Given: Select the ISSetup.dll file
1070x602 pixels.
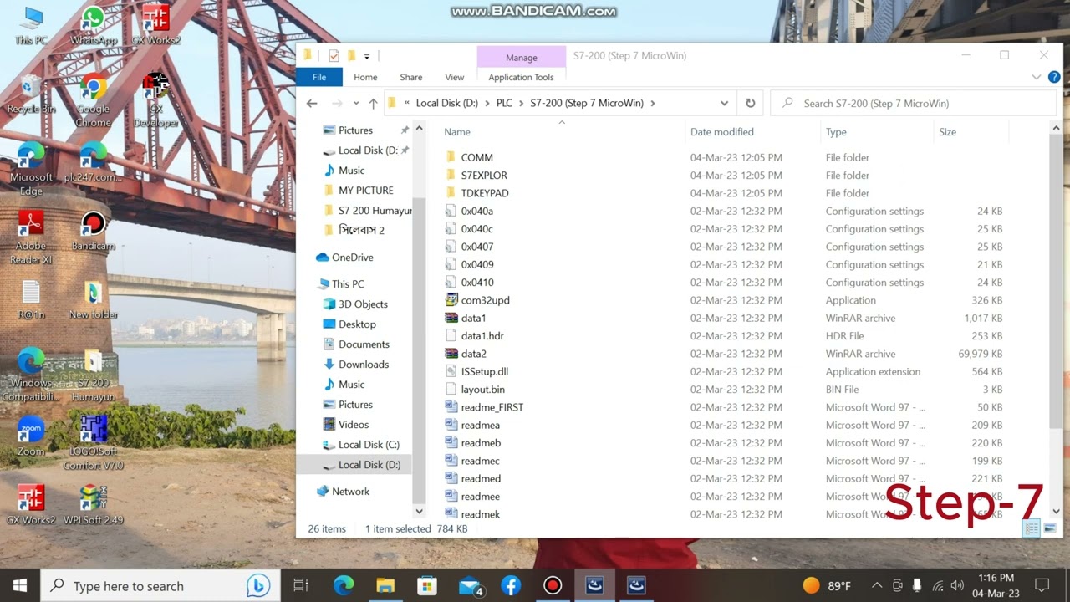Looking at the screenshot, I should coord(485,372).
